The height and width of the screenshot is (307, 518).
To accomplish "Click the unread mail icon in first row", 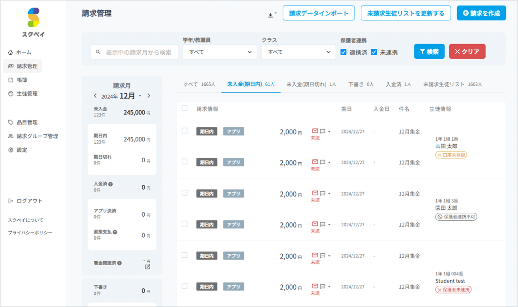I will click(315, 131).
